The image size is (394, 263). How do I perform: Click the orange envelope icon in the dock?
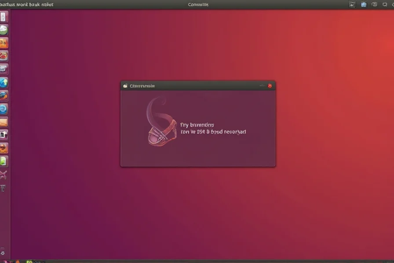click(4, 122)
